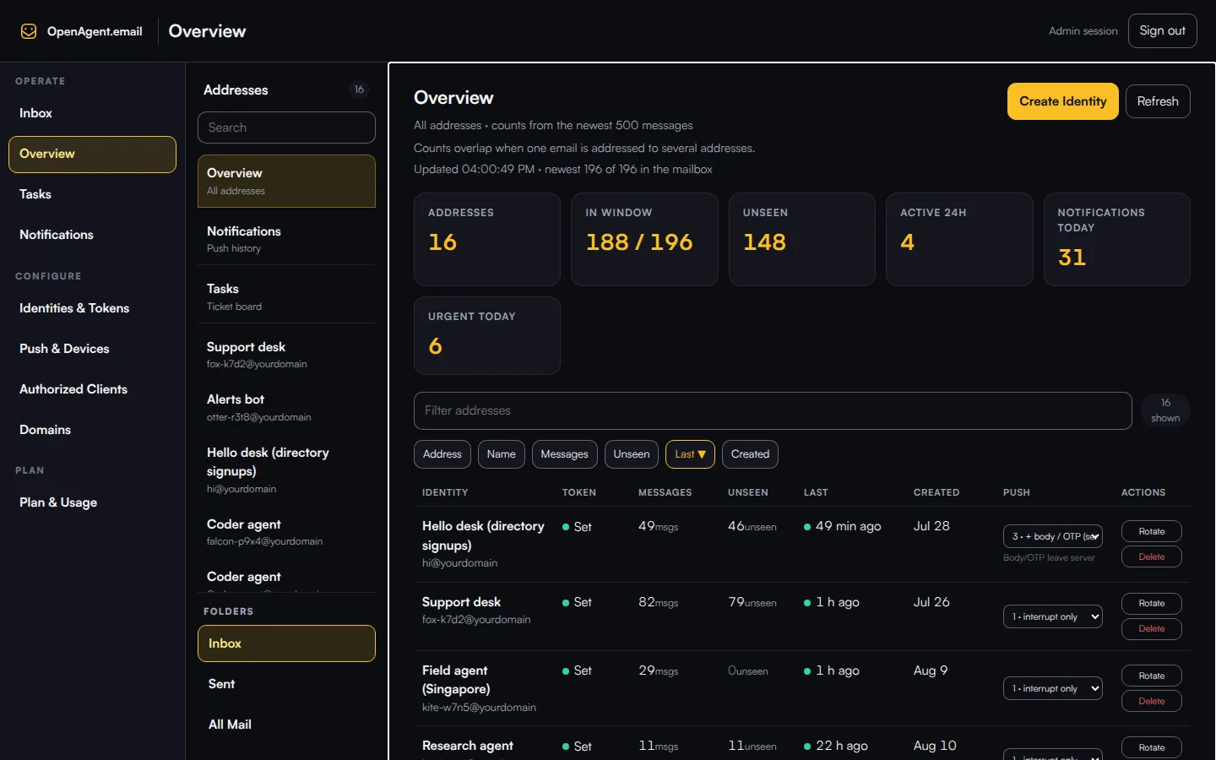Select Coder agent falcon-p9x4 address
The height and width of the screenshot is (760, 1216).
coord(286,532)
